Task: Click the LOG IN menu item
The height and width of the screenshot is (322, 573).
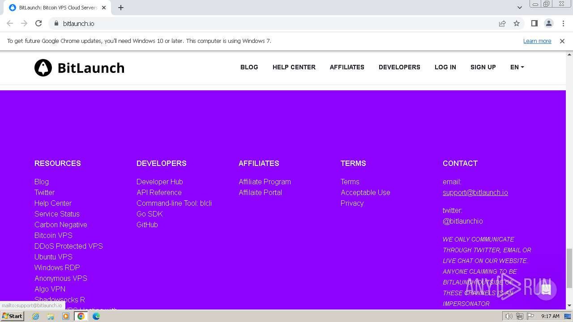Action: (x=445, y=67)
